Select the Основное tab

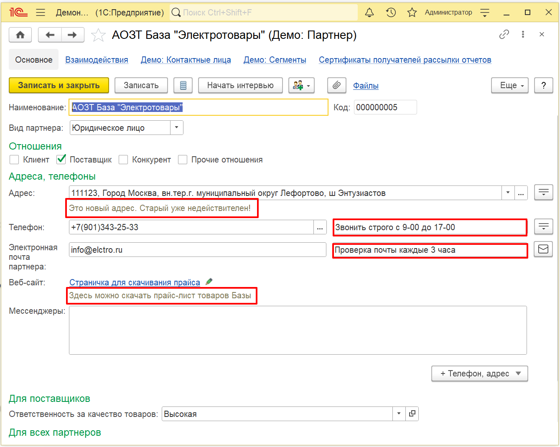pyautogui.click(x=34, y=60)
